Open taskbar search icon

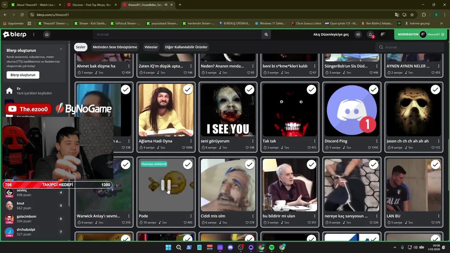coord(179,247)
